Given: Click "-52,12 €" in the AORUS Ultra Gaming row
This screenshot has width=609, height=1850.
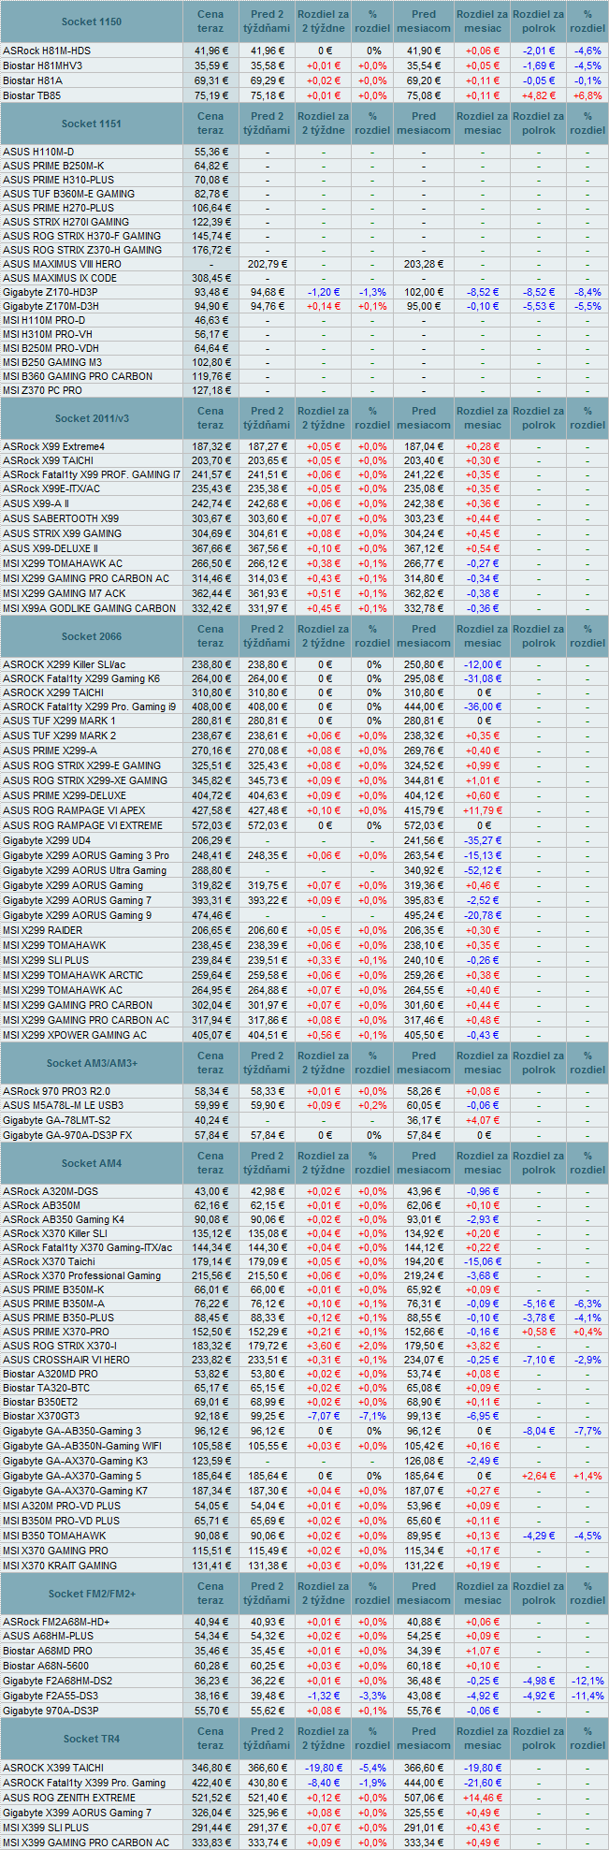Looking at the screenshot, I should point(483,870).
